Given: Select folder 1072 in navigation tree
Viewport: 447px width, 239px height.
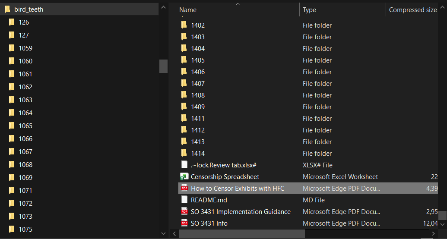Looking at the screenshot, I should (x=25, y=203).
